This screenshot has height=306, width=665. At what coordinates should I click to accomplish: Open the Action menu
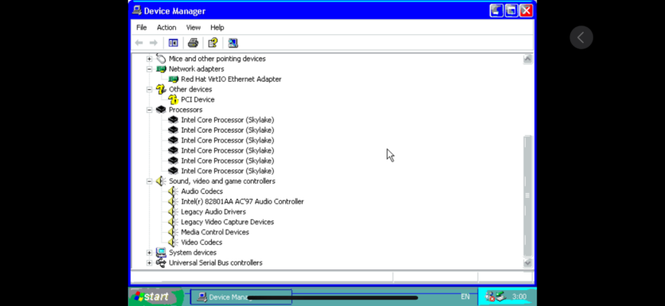(x=166, y=28)
